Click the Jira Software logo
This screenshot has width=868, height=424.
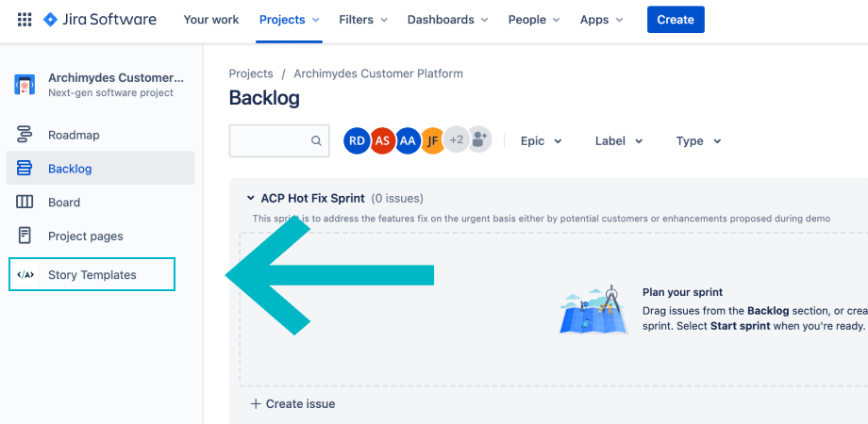[x=100, y=20]
